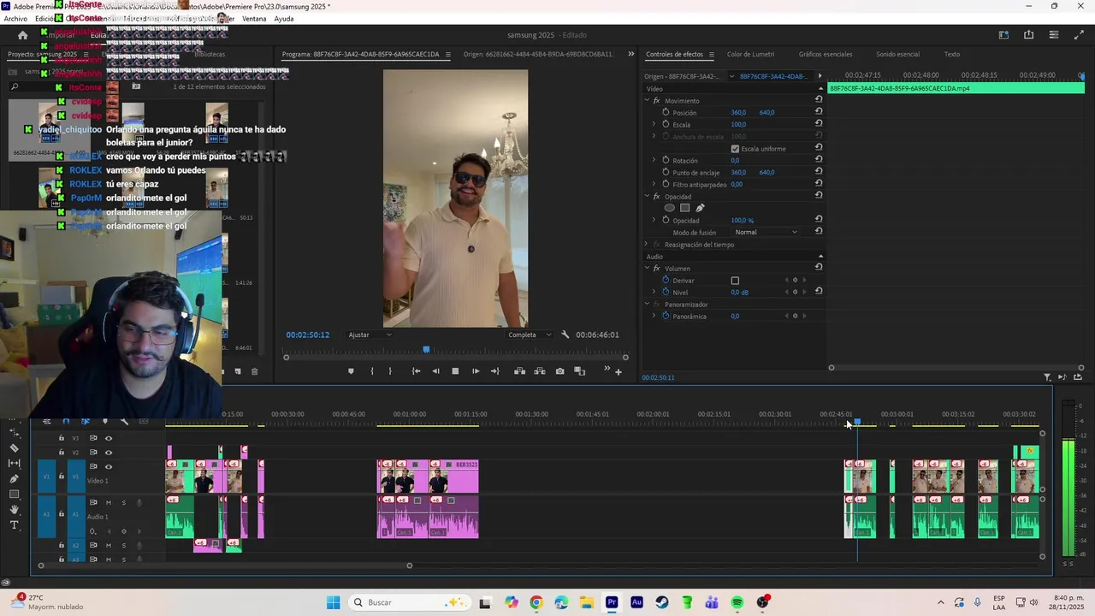Switch to the Gráficos esenciales tab

pos(826,54)
